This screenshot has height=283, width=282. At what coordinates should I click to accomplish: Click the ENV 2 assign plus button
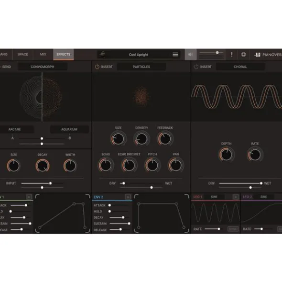coord(128,197)
